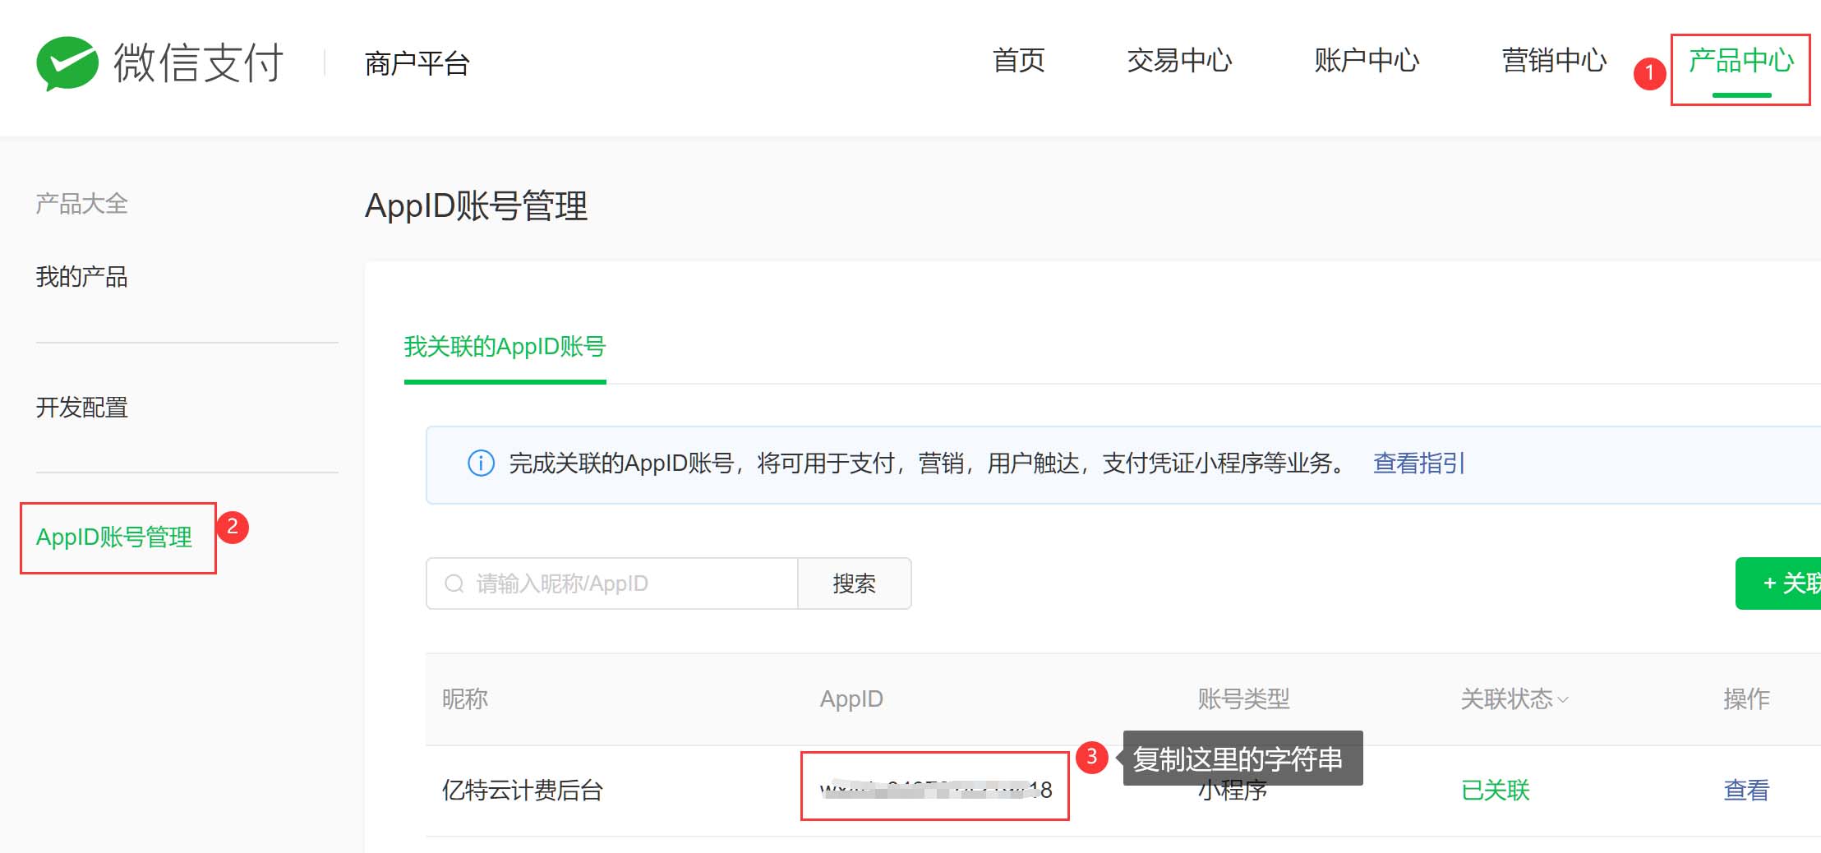Select the 产品中心 navigation tab
Viewport: 1821px width, 853px height.
(x=1741, y=61)
